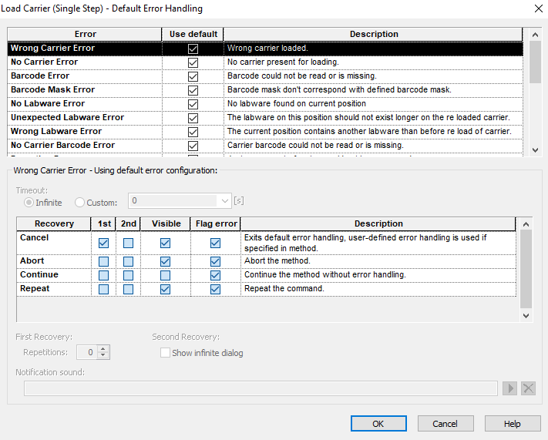Click the notification sound path field
The image size is (548, 440).
point(261,388)
